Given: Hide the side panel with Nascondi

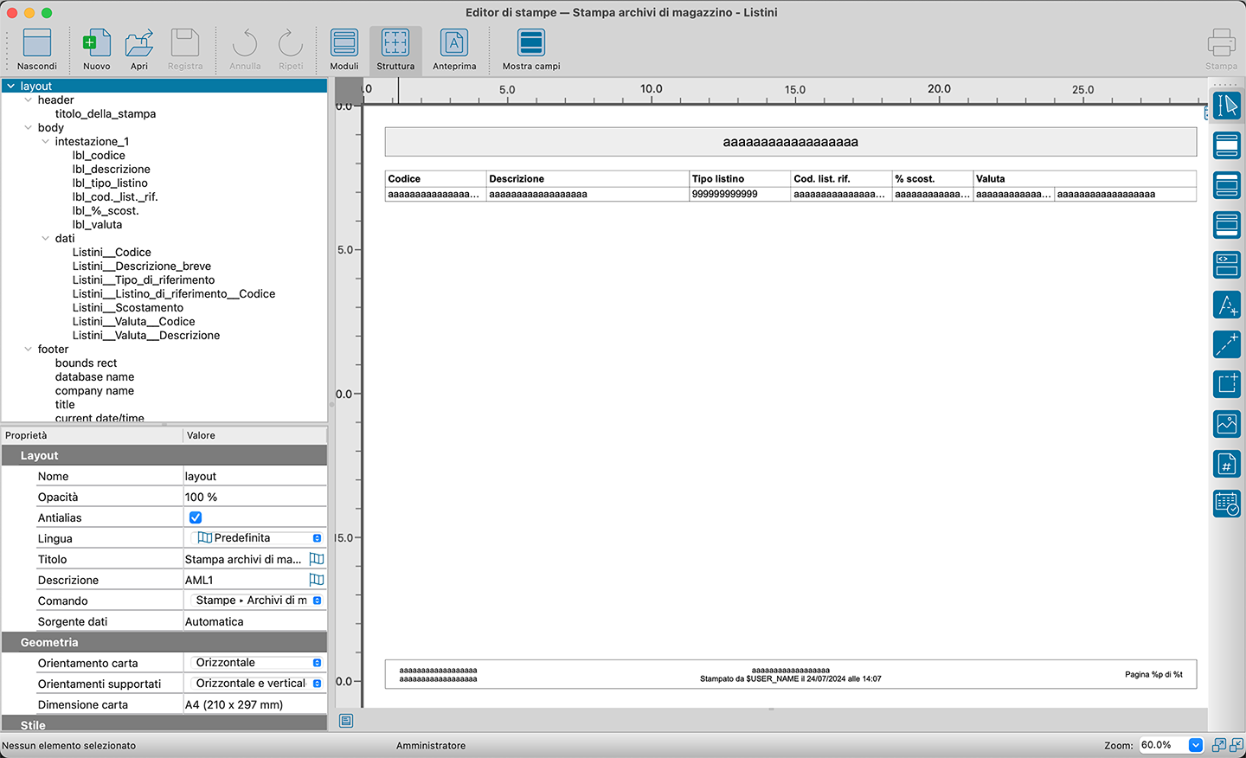Looking at the screenshot, I should [x=37, y=50].
